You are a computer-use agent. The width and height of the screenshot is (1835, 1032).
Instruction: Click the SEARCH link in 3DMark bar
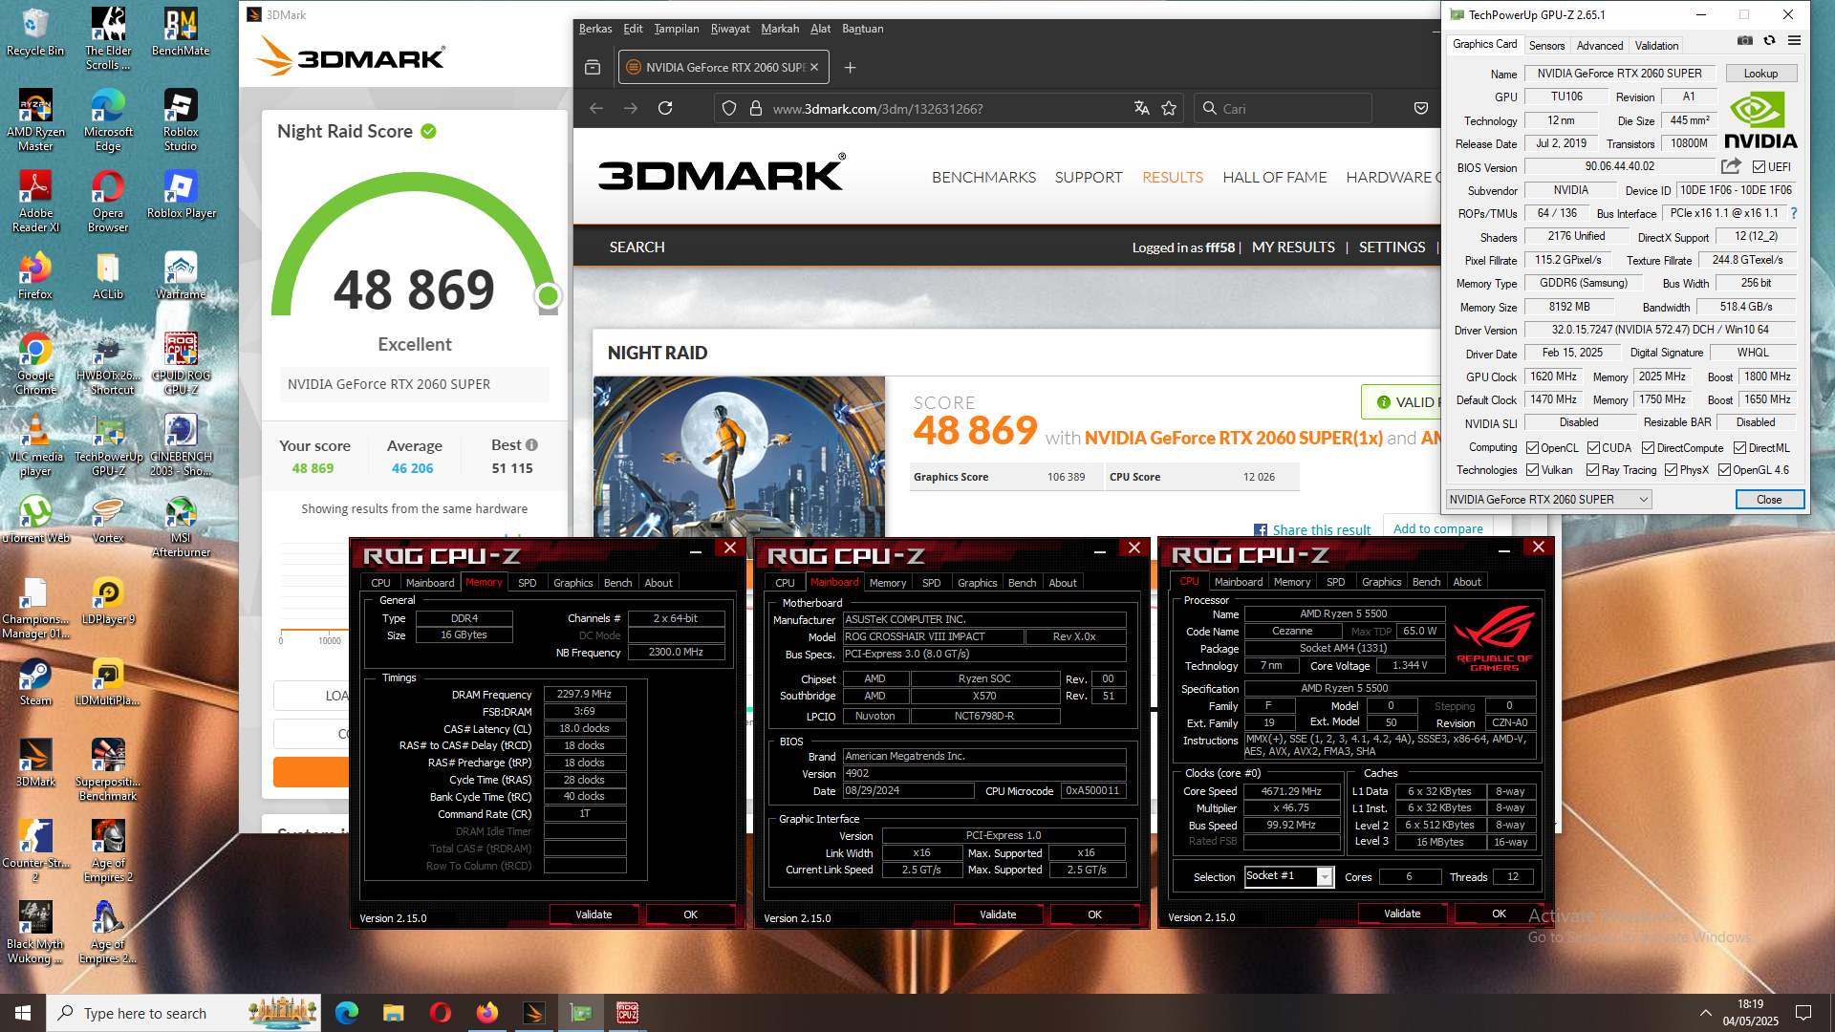tap(637, 247)
